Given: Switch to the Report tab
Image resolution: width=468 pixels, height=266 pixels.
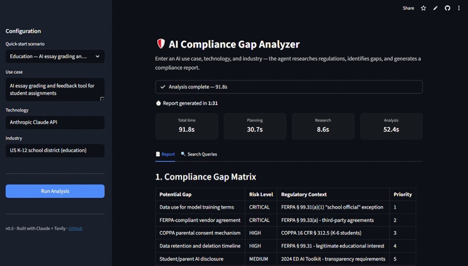Looking at the screenshot, I should (x=165, y=154).
